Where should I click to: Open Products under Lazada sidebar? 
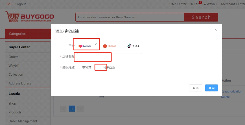28,112
